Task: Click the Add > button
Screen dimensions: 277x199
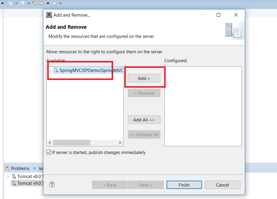Action: point(144,78)
